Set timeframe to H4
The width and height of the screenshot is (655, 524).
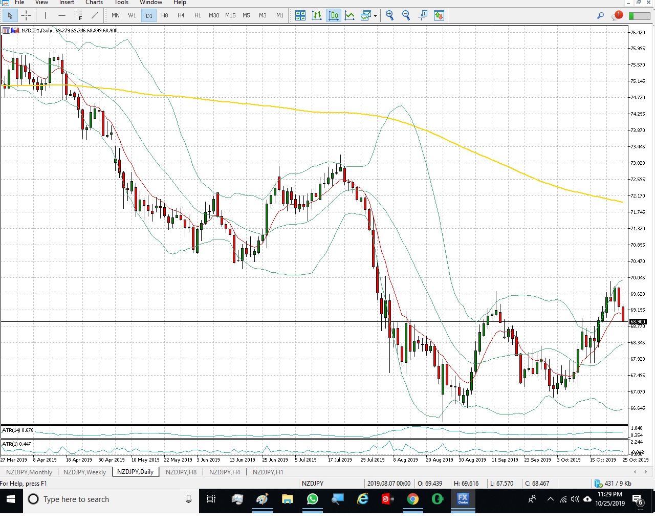pos(181,15)
